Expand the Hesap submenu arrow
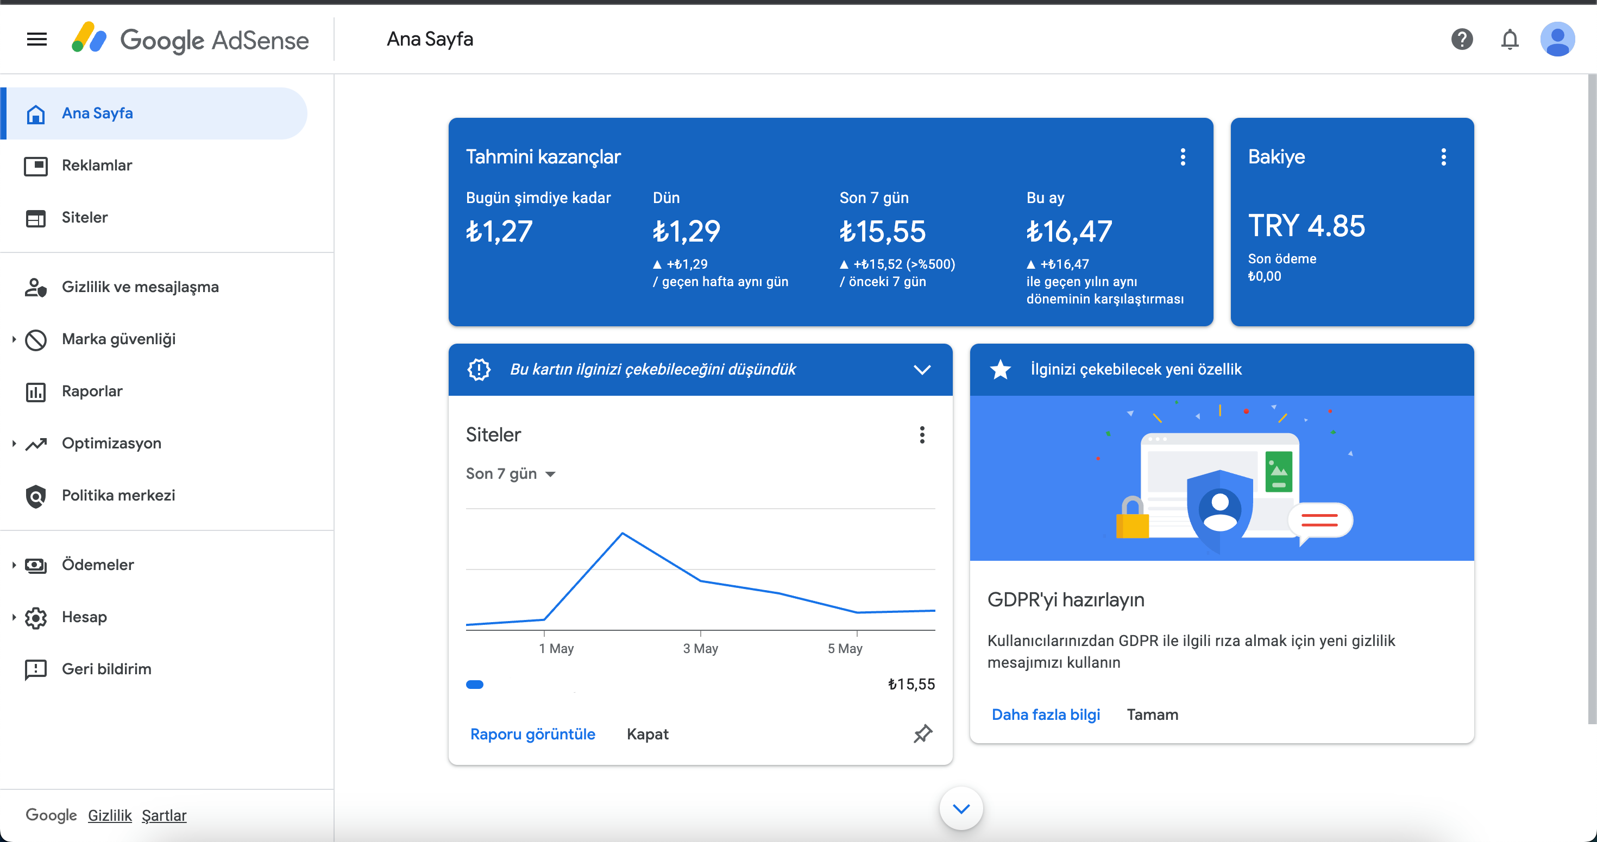 click(x=14, y=617)
